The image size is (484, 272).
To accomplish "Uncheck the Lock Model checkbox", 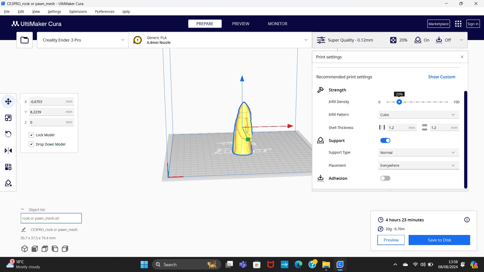I will click(31, 135).
